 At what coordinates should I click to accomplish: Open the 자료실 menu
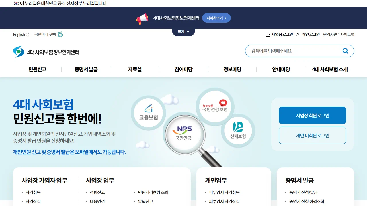tap(135, 69)
